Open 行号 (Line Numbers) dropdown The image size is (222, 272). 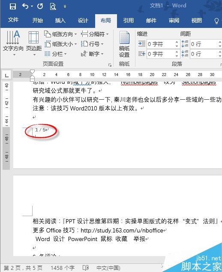coord(92,44)
